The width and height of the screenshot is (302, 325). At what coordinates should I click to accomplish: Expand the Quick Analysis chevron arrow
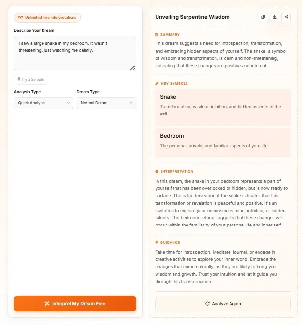coord(68,103)
